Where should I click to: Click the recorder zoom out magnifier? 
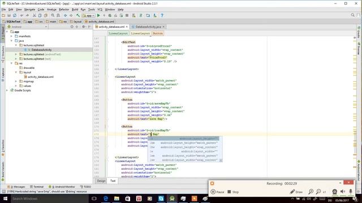click(x=318, y=192)
